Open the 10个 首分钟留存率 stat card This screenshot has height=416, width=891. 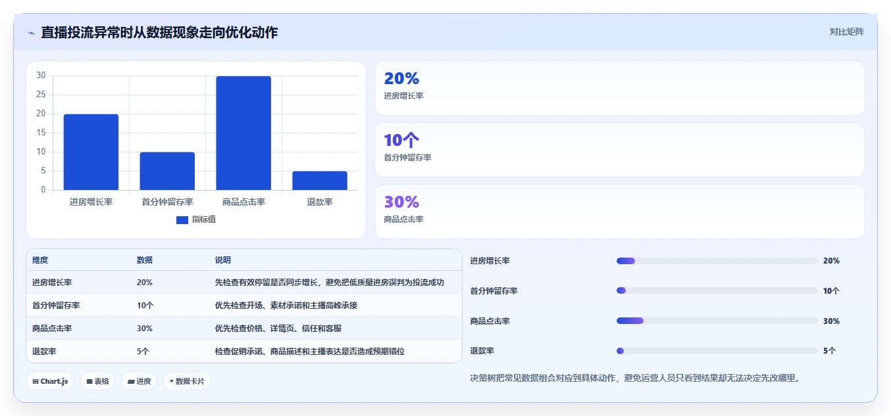[619, 150]
